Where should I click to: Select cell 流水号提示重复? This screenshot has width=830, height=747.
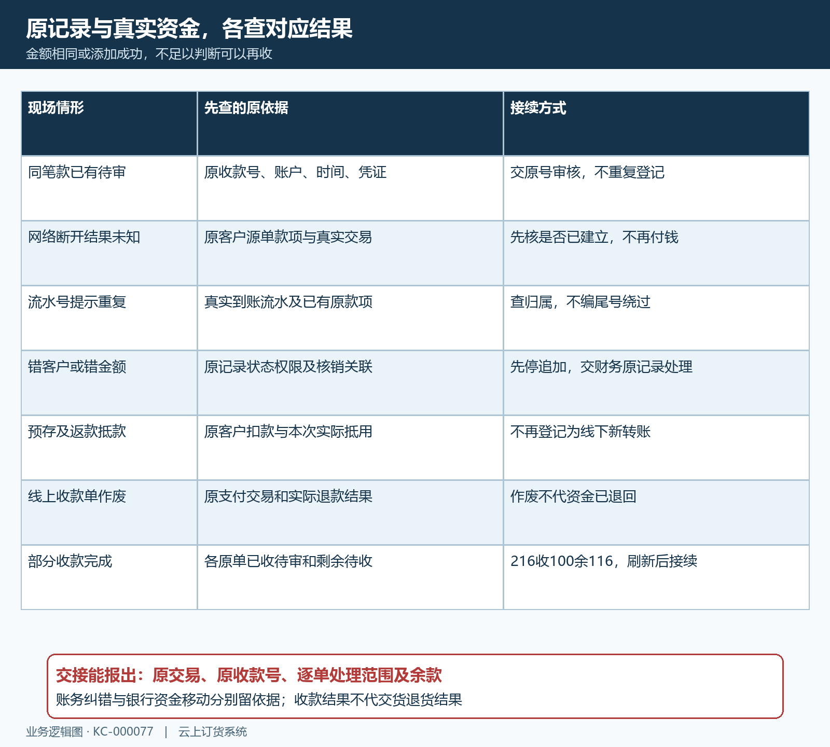point(109,318)
